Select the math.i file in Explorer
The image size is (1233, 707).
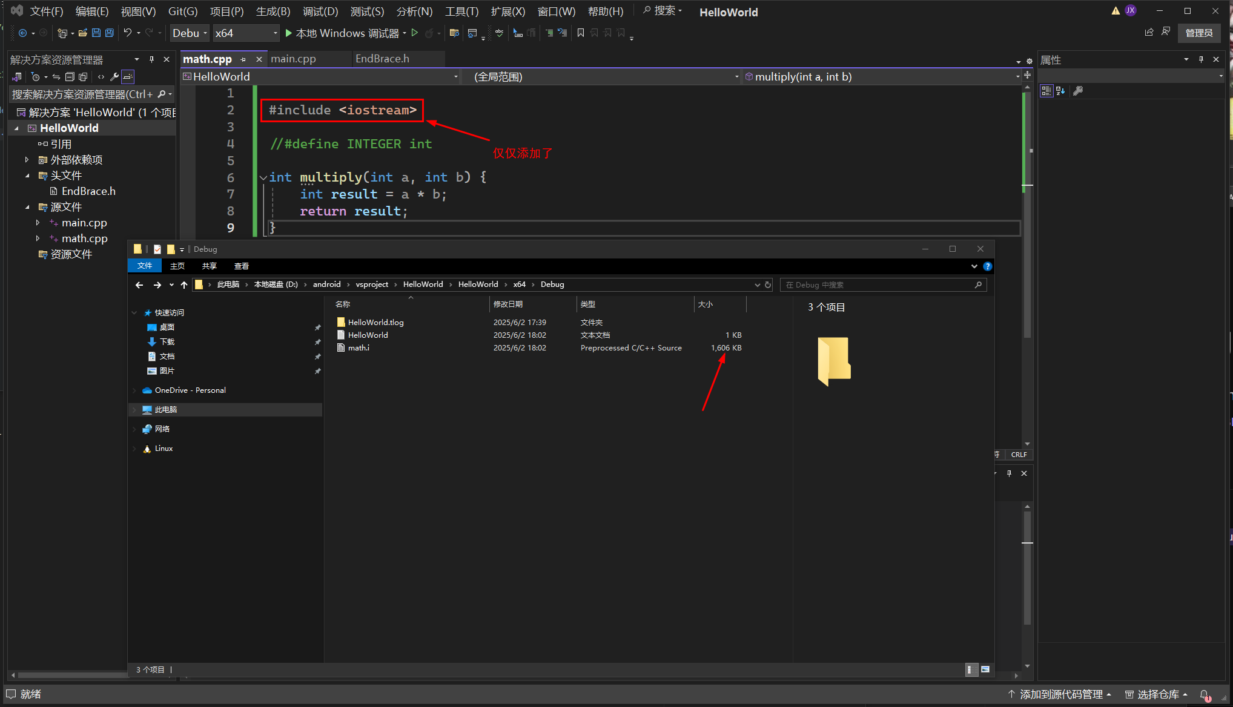tap(359, 348)
